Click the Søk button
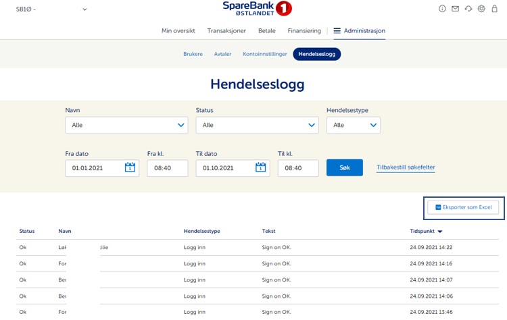The image size is (507, 320). [344, 167]
